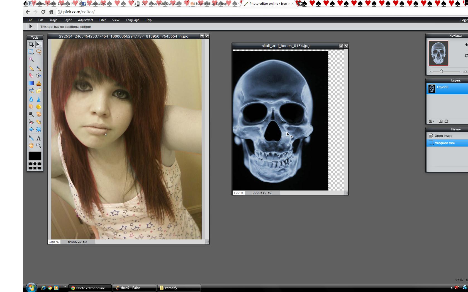Screen dimensions: 468x292
Task: Select the Blur droplet tool
Action: [x=31, y=99]
